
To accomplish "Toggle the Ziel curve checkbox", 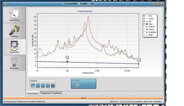I will (x=144, y=21).
